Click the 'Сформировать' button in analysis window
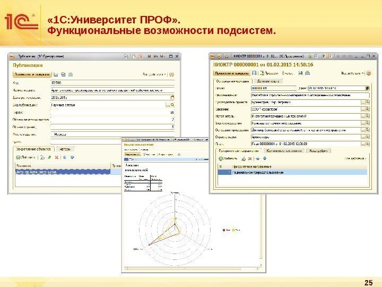Viewport: 382px width, 287px height. pyautogui.click(x=132, y=155)
